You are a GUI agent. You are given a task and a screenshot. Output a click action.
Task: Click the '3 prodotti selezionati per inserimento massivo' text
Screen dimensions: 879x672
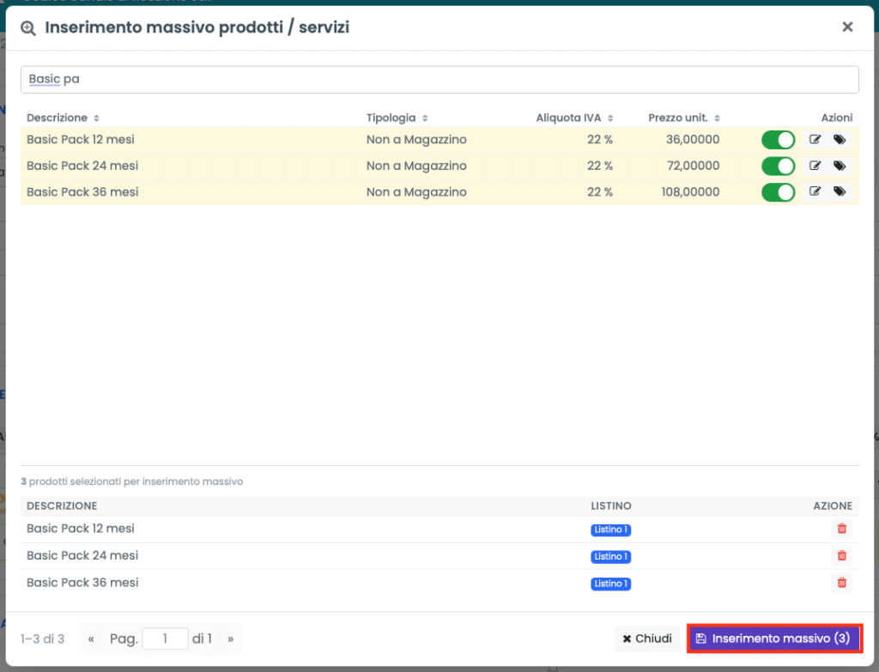coord(131,481)
